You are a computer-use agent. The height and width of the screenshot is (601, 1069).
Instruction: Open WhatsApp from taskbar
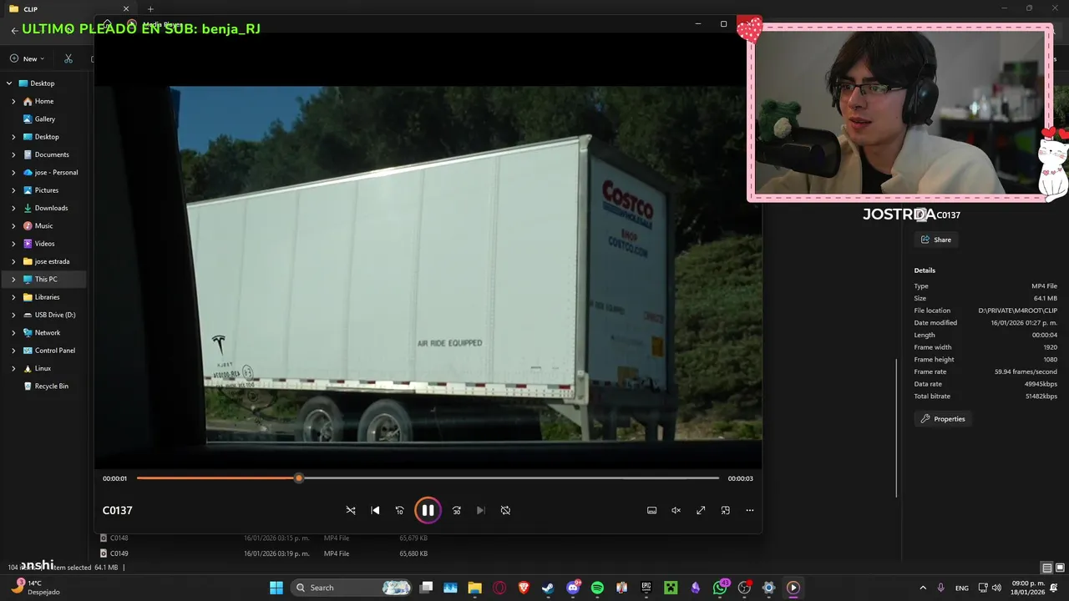(x=720, y=588)
